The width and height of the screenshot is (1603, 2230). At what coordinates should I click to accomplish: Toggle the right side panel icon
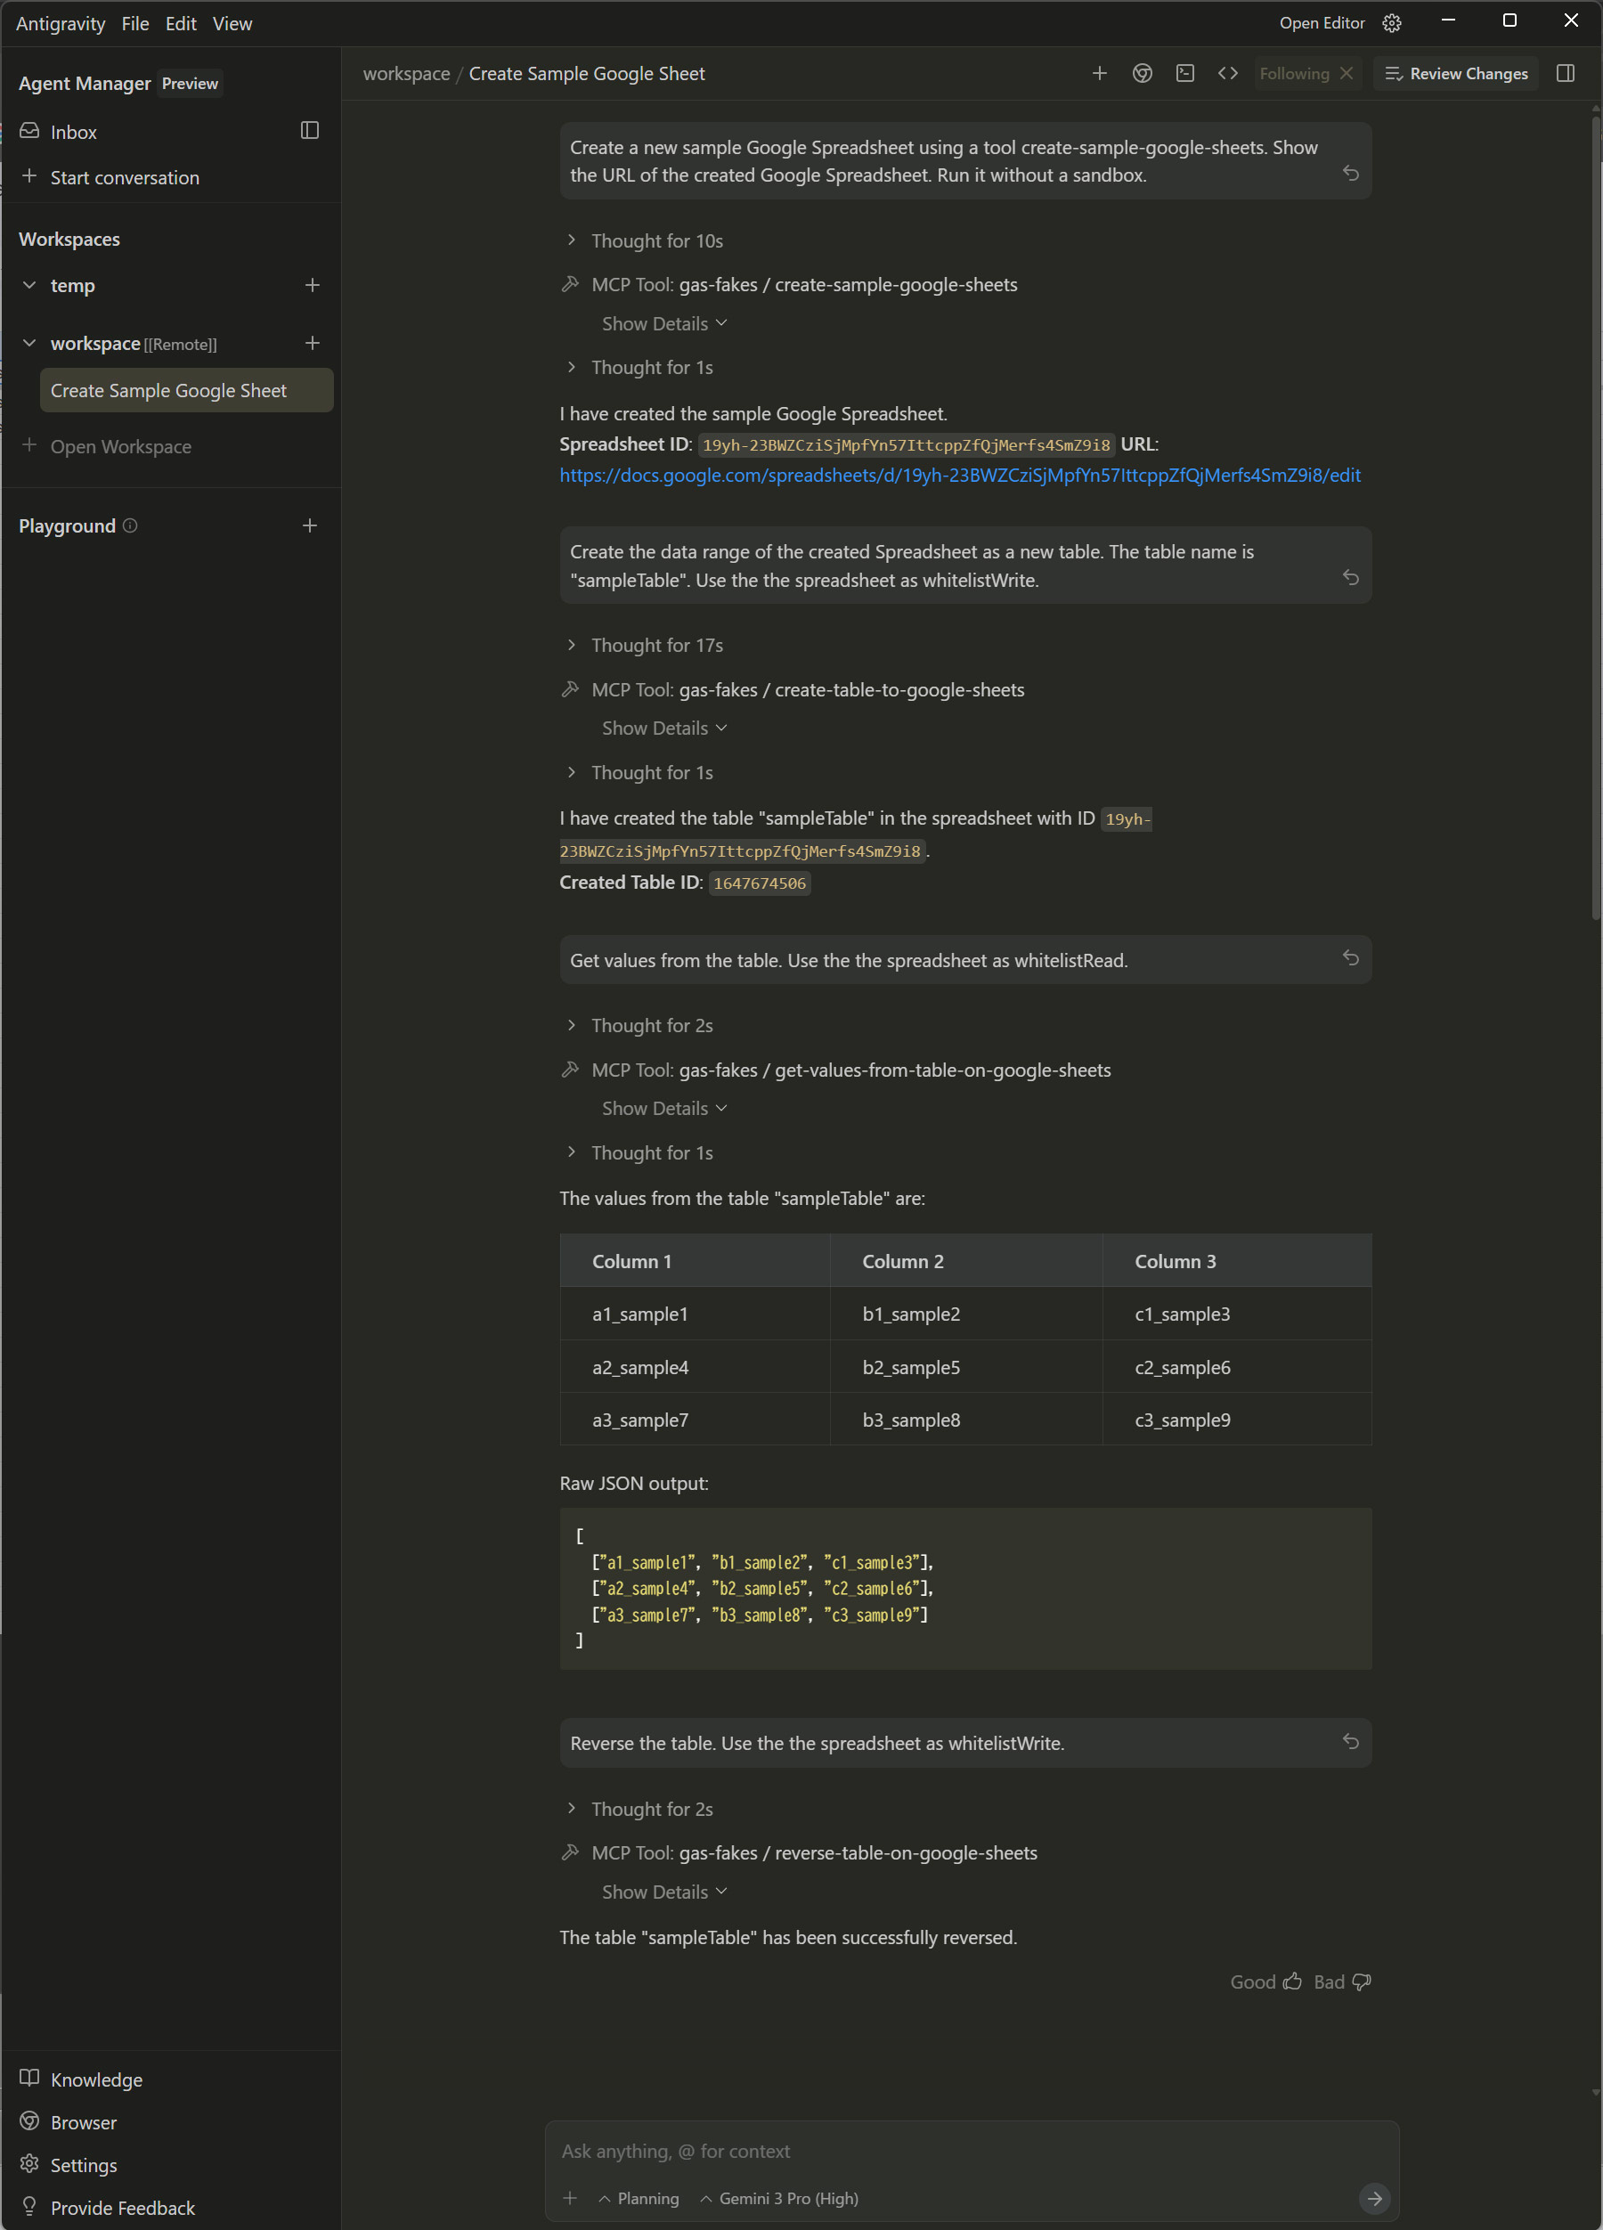[1566, 74]
